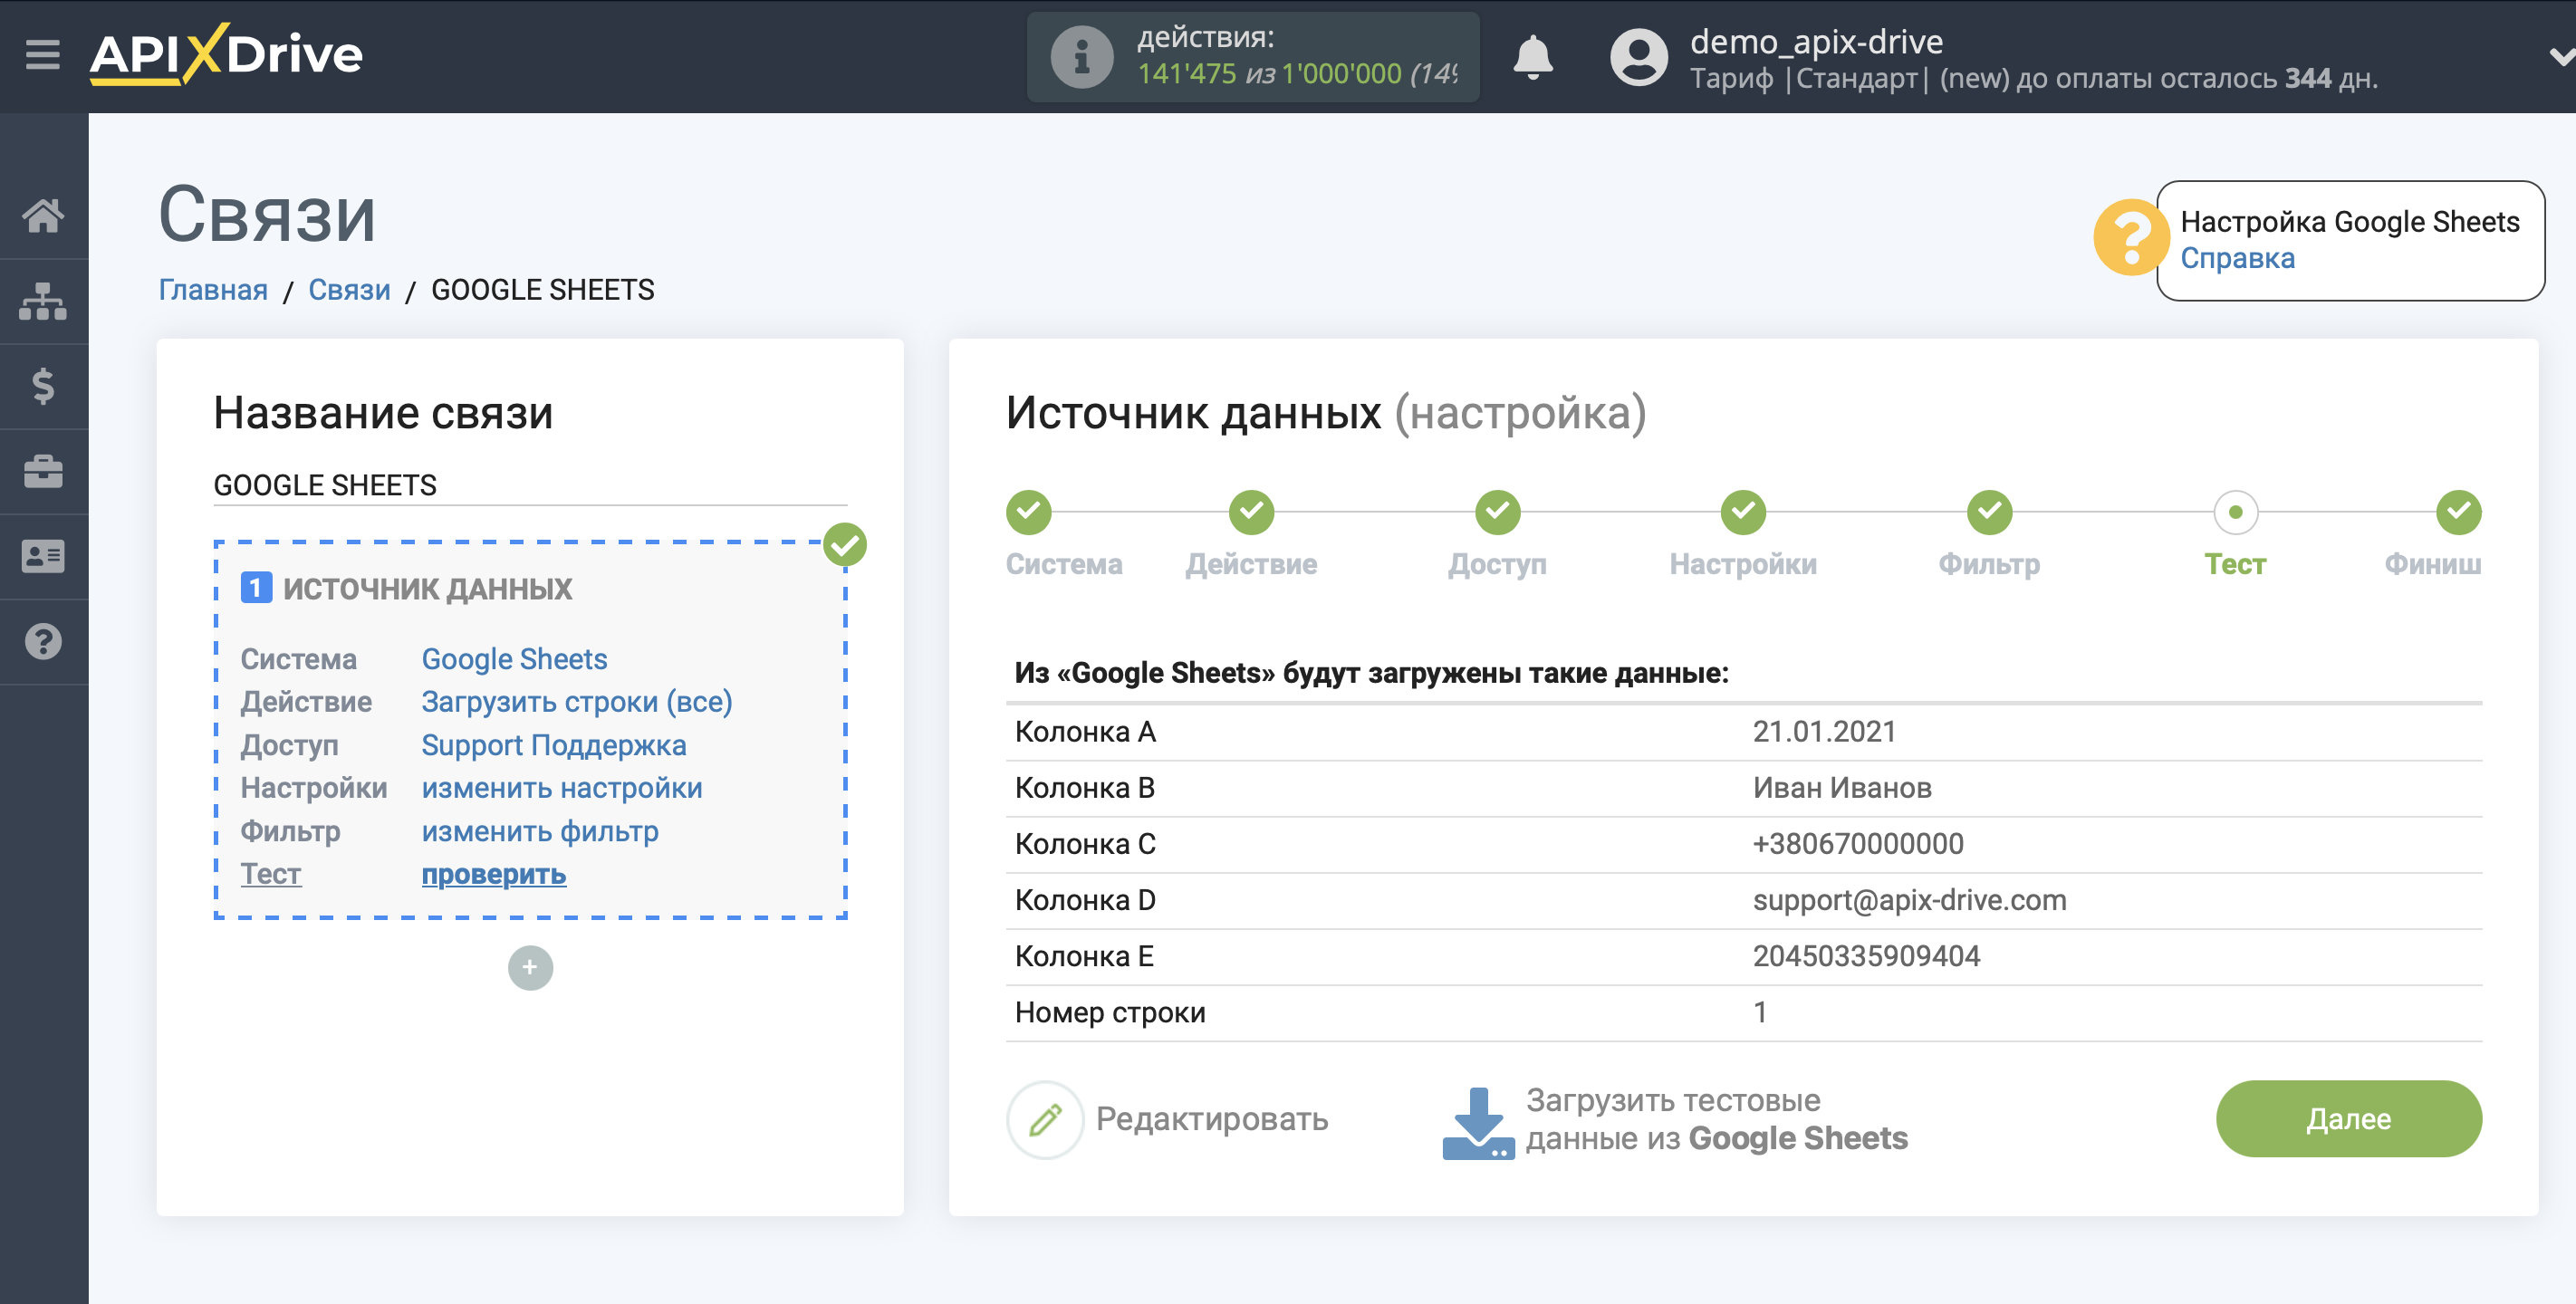Go to the Финиш step
This screenshot has height=1304, width=2576.
pos(2432,564)
